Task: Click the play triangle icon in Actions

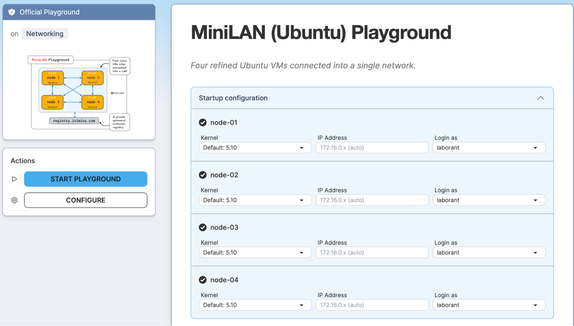Action: (14, 179)
